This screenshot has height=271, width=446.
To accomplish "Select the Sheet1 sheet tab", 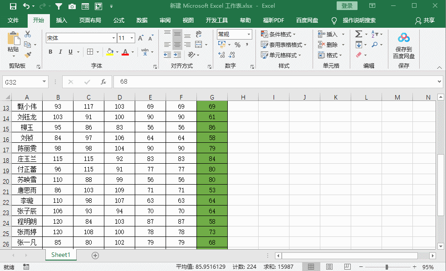I will [x=60, y=255].
